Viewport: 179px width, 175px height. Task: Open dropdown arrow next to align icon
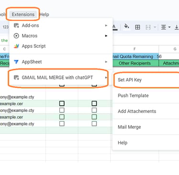click(169, 27)
